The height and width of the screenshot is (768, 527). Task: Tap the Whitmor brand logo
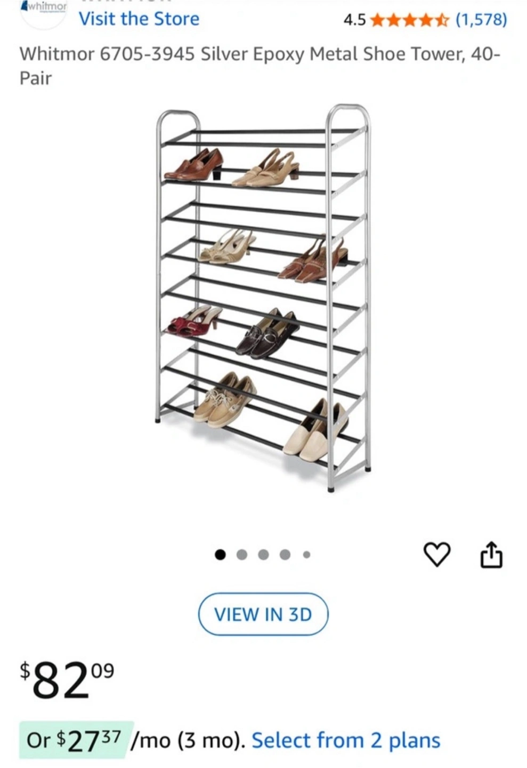click(x=44, y=12)
